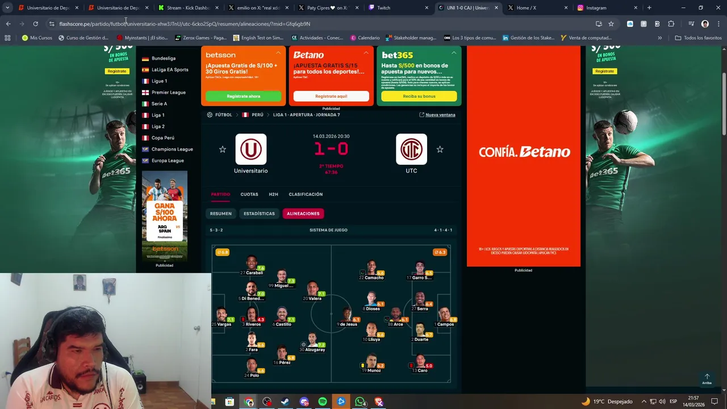Click Valera player on the pitch
727x409 pixels.
pos(312,291)
